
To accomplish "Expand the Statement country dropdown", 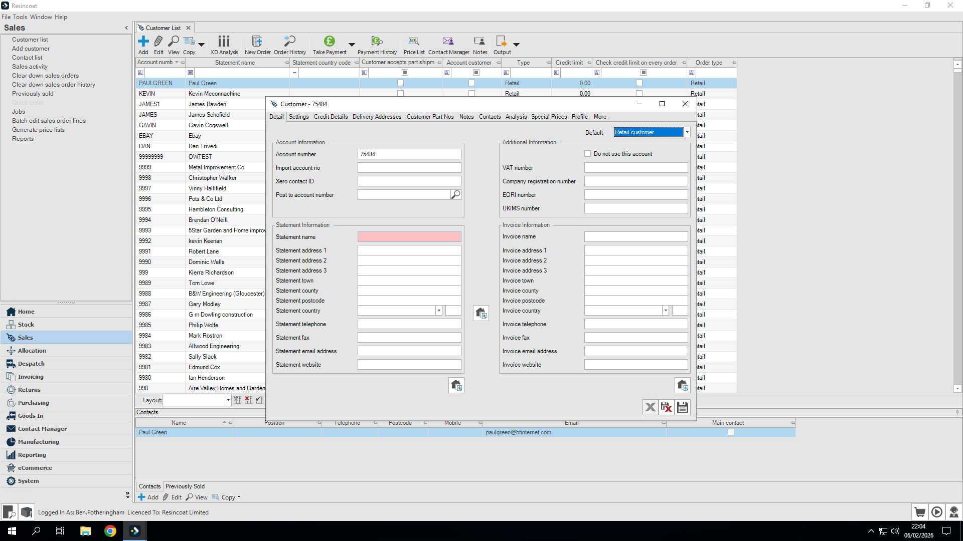I will 438,311.
